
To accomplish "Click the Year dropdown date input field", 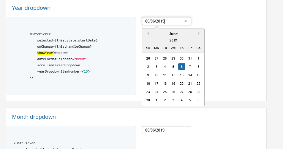I will pyautogui.click(x=166, y=21).
